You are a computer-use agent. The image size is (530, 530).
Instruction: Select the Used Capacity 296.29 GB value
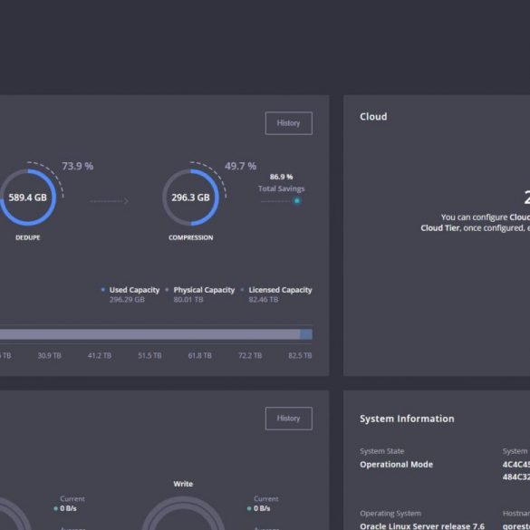[x=127, y=300]
